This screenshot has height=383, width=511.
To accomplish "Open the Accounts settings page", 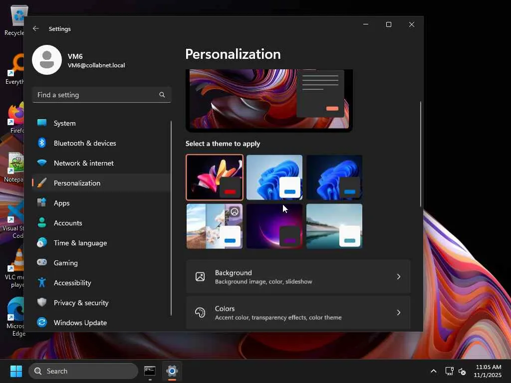I will tap(68, 223).
